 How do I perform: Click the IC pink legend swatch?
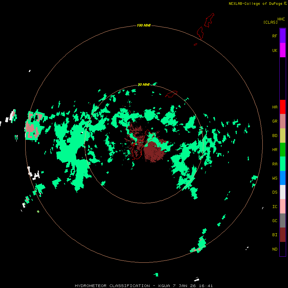click(283, 206)
